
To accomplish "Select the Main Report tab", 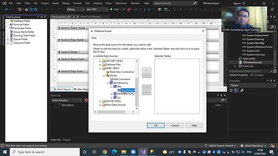I will pos(62,89).
